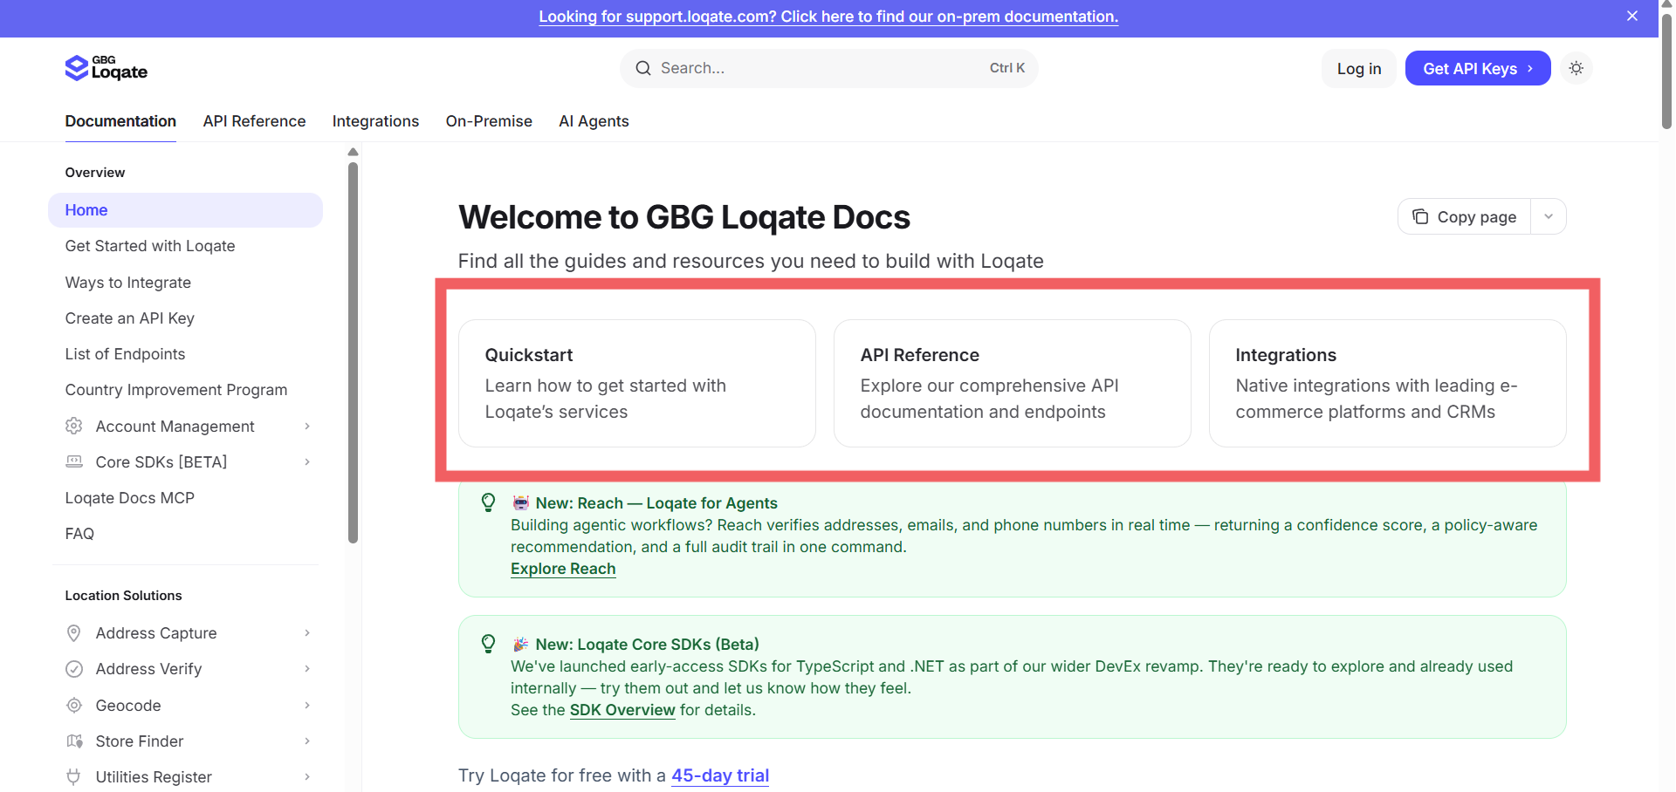1676x792 pixels.
Task: Click the Address Verify sidebar label
Action: (x=148, y=669)
